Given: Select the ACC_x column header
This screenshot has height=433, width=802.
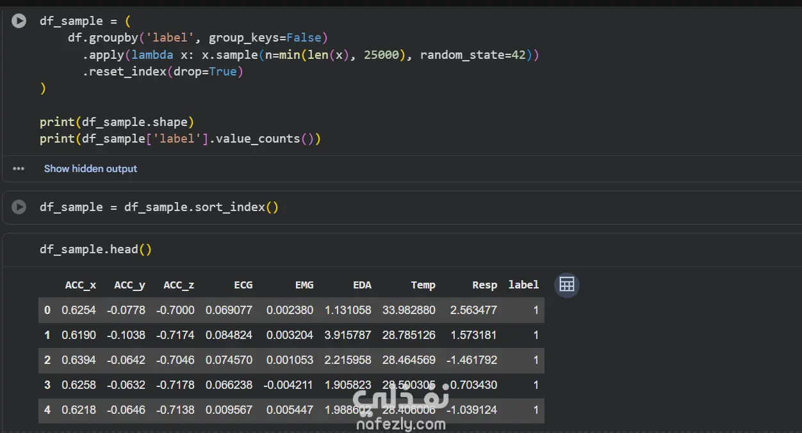Looking at the screenshot, I should coord(81,285).
